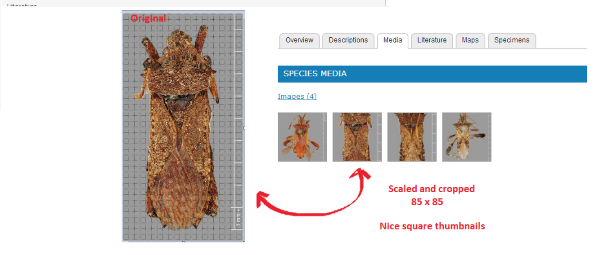Select the Media tab
This screenshot has height=255, width=595.
pos(392,40)
